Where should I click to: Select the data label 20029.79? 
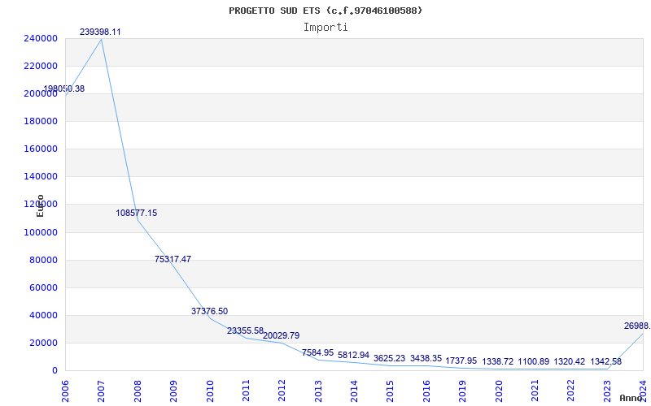[281, 335]
